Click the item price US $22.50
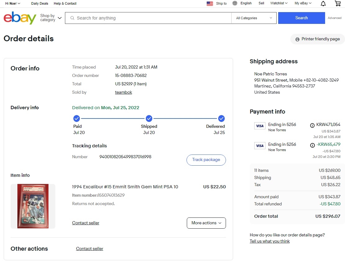 [x=214, y=187]
